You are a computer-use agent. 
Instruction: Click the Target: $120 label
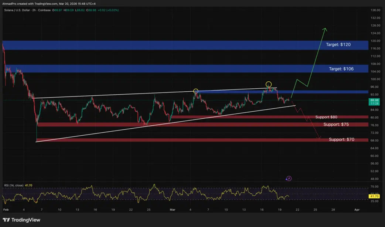click(x=338, y=44)
